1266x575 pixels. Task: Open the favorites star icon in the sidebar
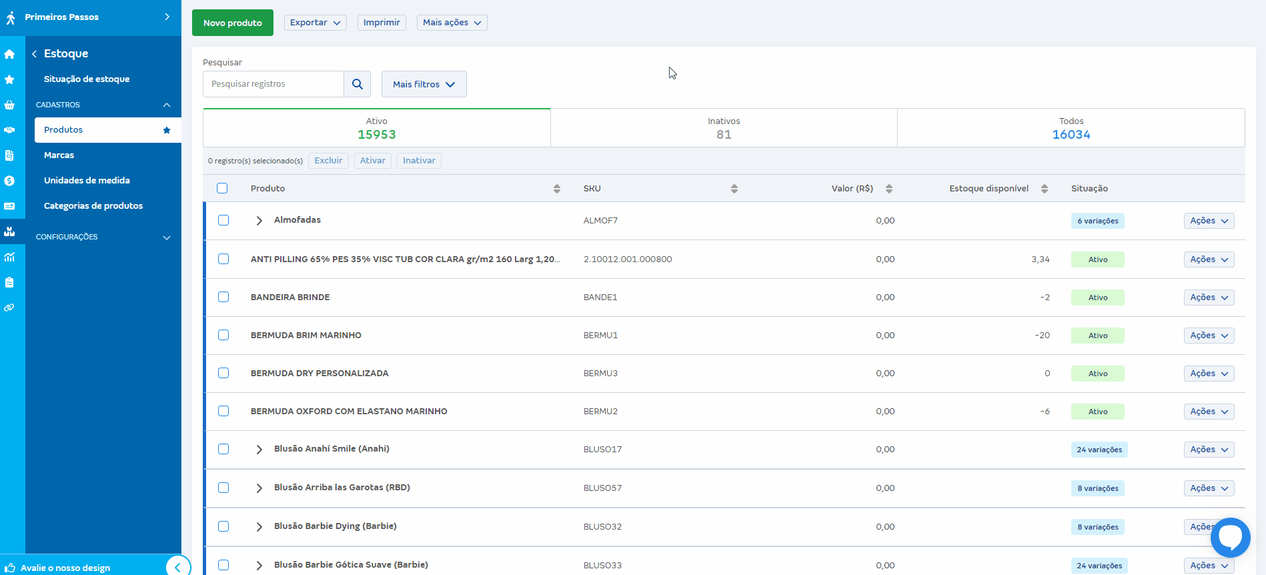[x=9, y=79]
